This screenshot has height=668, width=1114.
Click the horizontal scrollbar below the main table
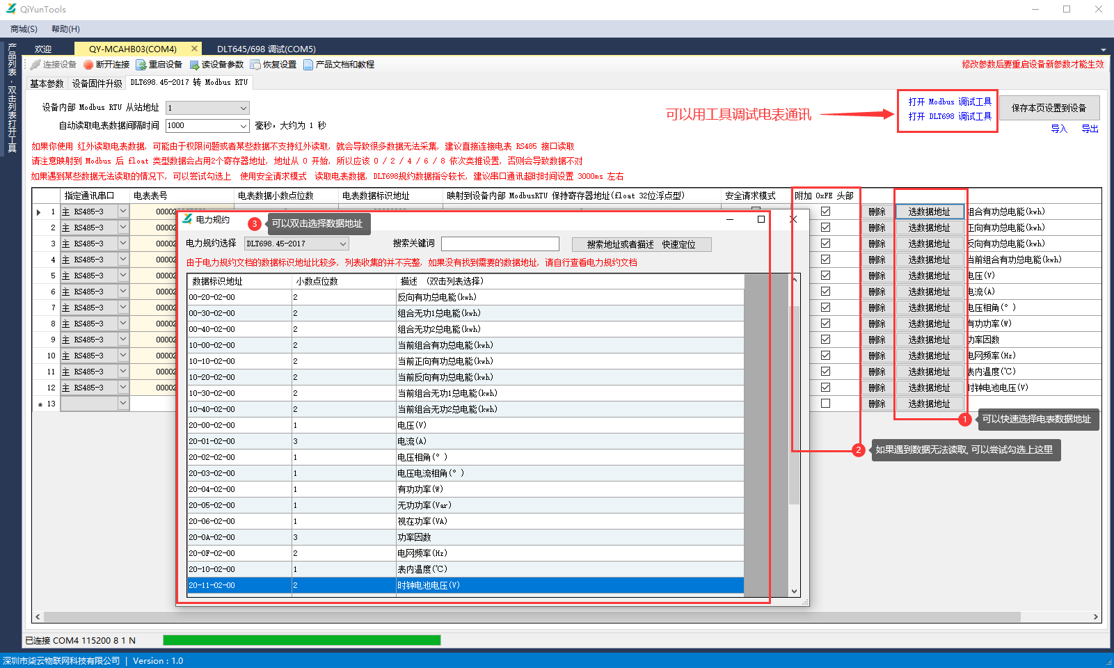[529, 617]
